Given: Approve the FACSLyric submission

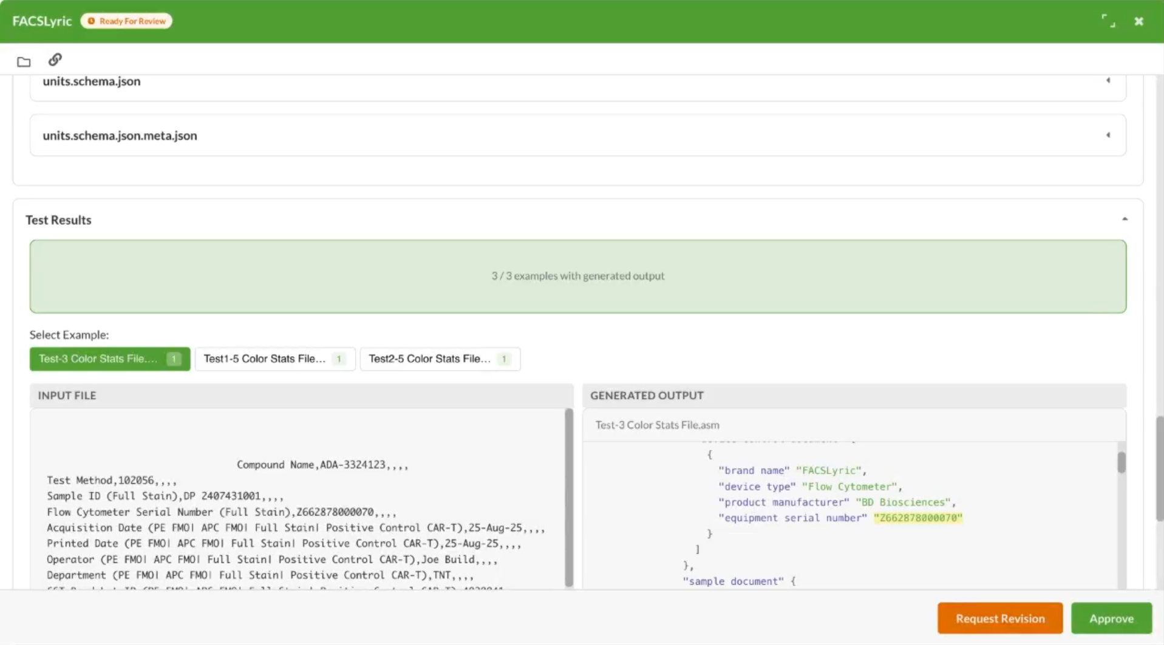Looking at the screenshot, I should [1111, 618].
